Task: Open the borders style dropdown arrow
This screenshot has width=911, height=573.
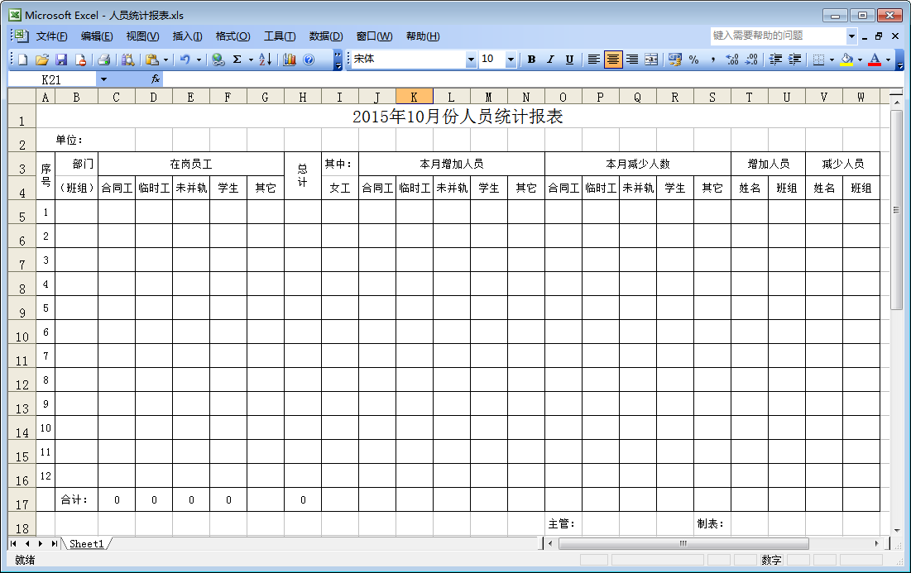Action: click(832, 60)
